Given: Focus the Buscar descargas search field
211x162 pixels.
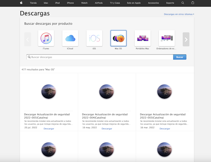Looking at the screenshot, I should 100,57.
